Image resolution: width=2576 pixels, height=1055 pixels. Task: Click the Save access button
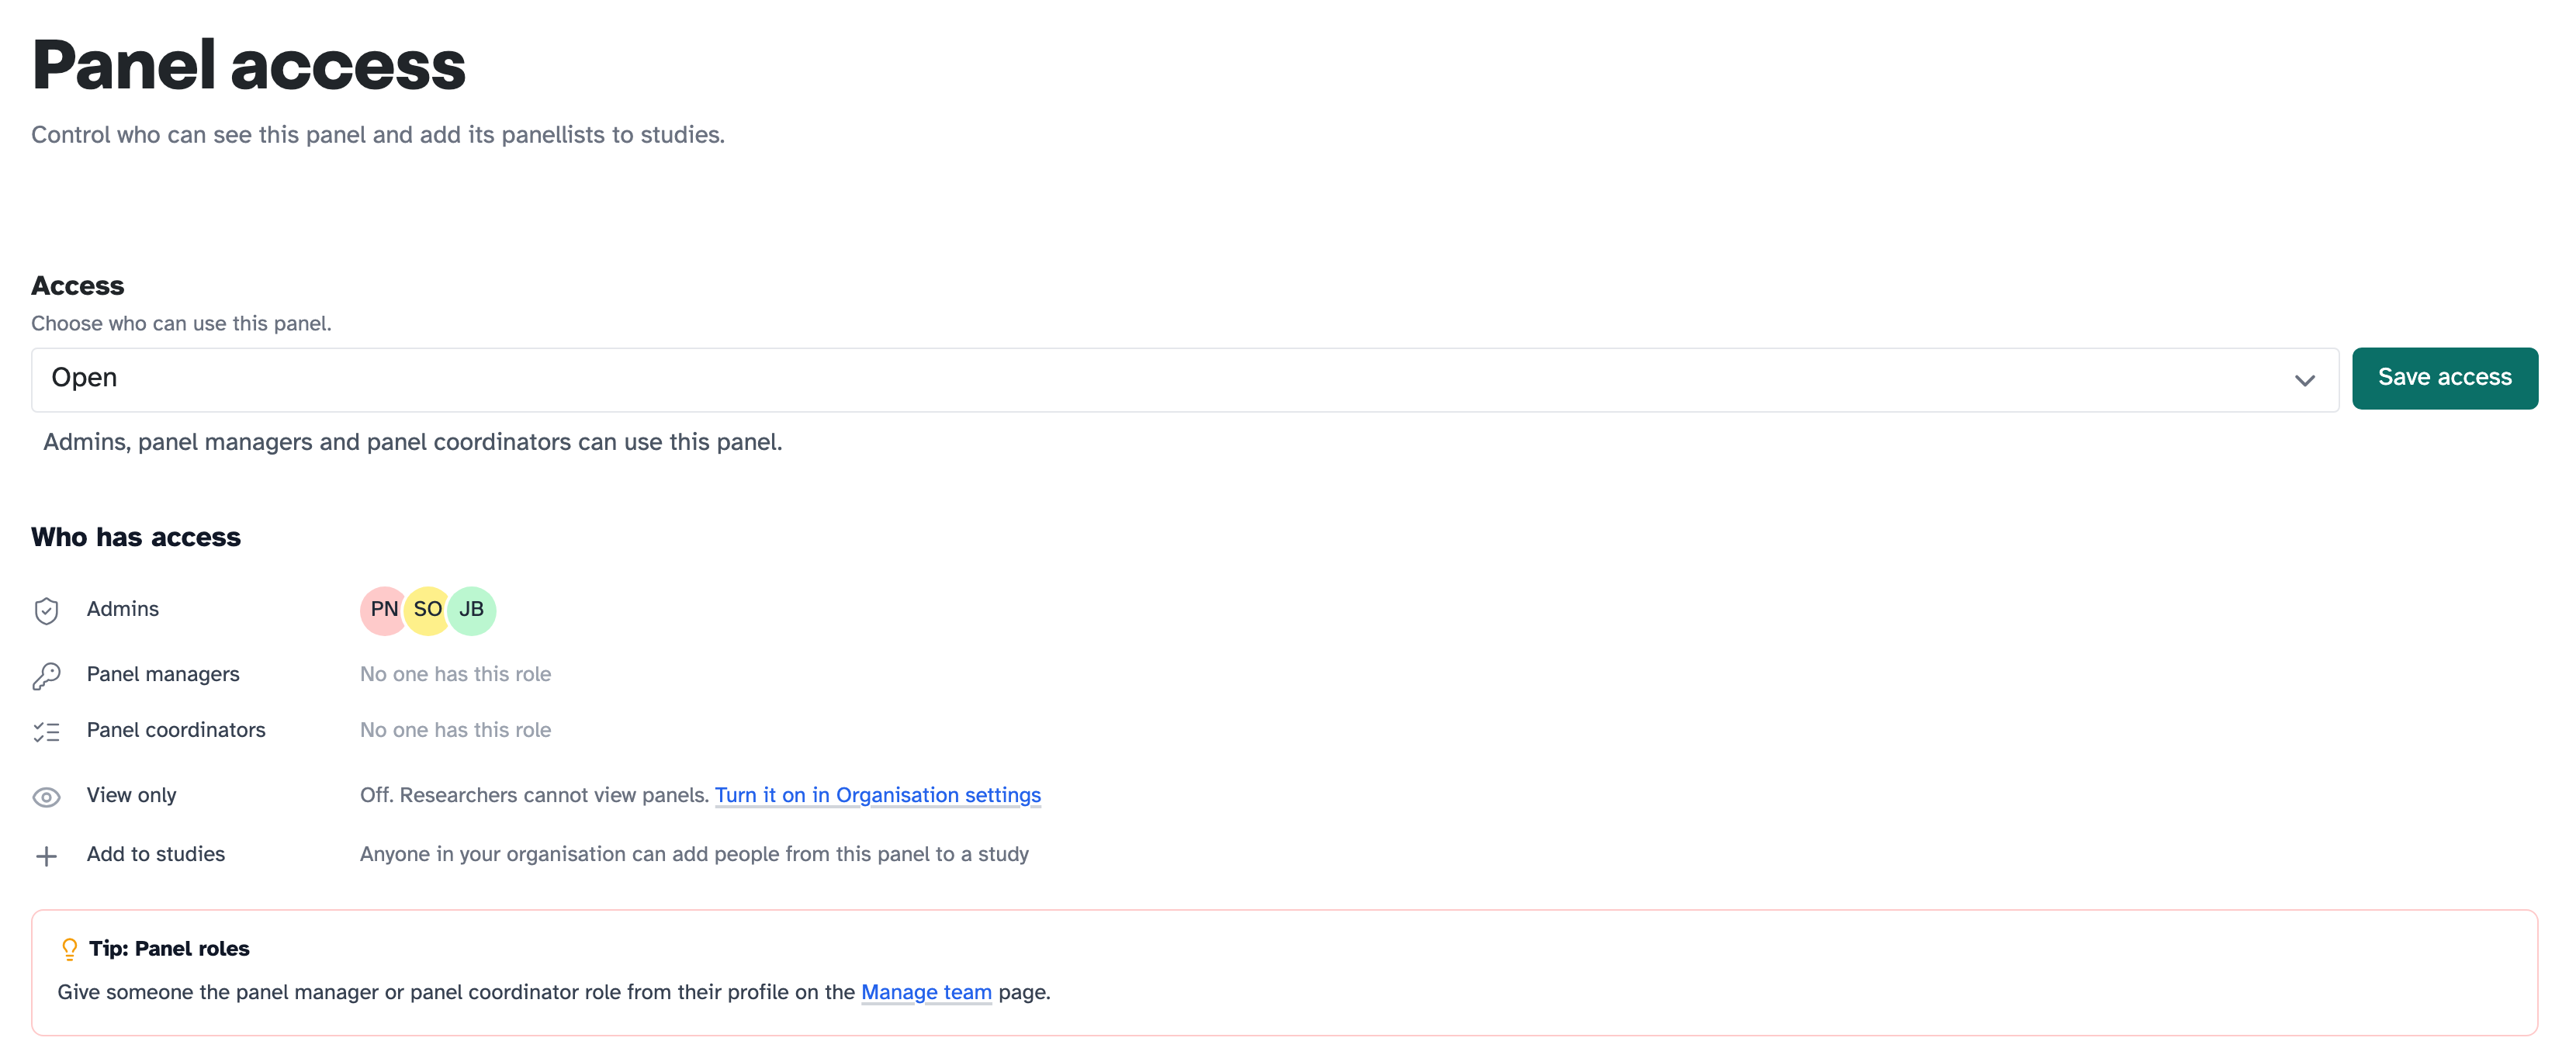(2444, 378)
